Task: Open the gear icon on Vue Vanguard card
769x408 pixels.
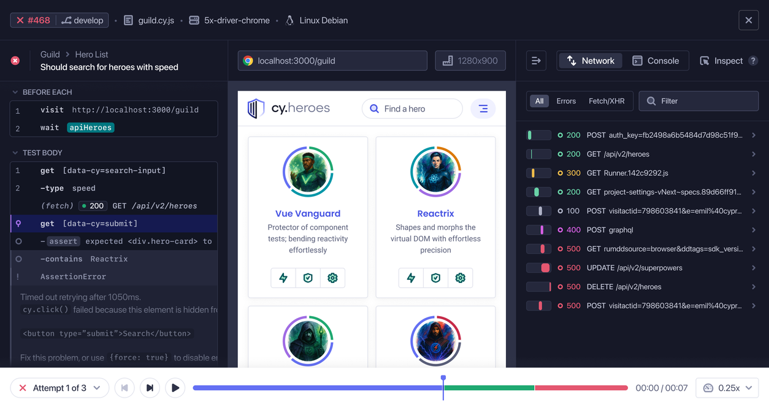Action: point(332,278)
